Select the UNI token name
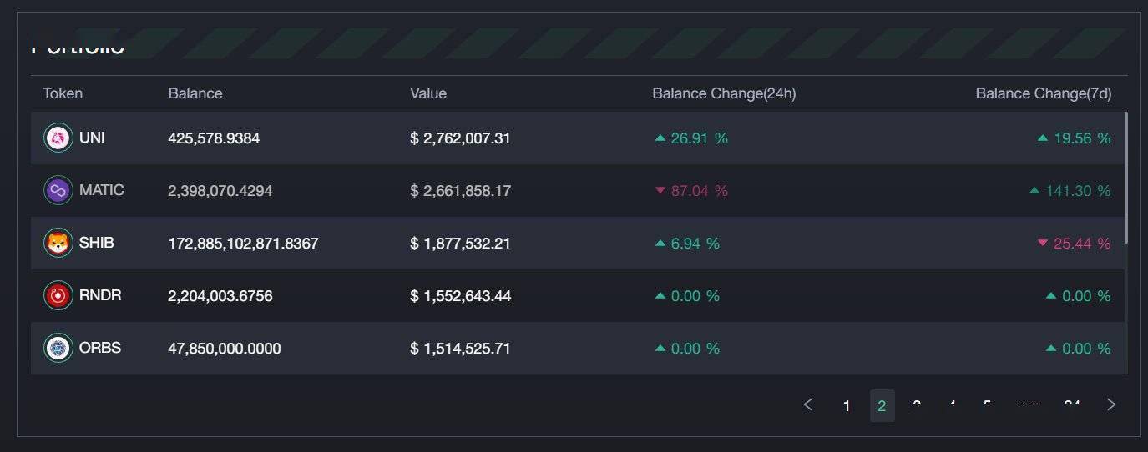This screenshot has width=1148, height=452. pos(92,138)
